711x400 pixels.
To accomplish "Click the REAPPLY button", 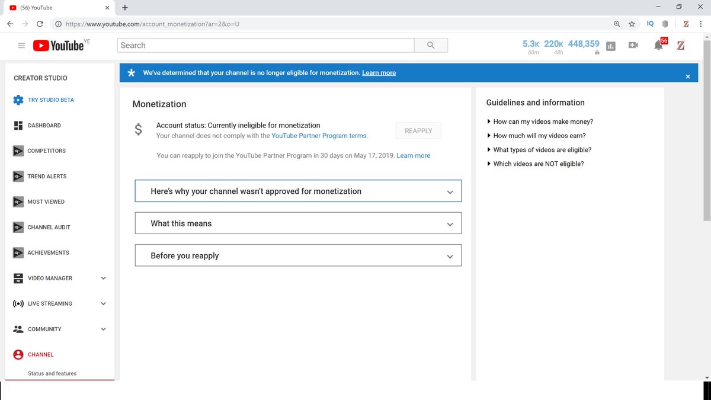I will click(x=418, y=131).
